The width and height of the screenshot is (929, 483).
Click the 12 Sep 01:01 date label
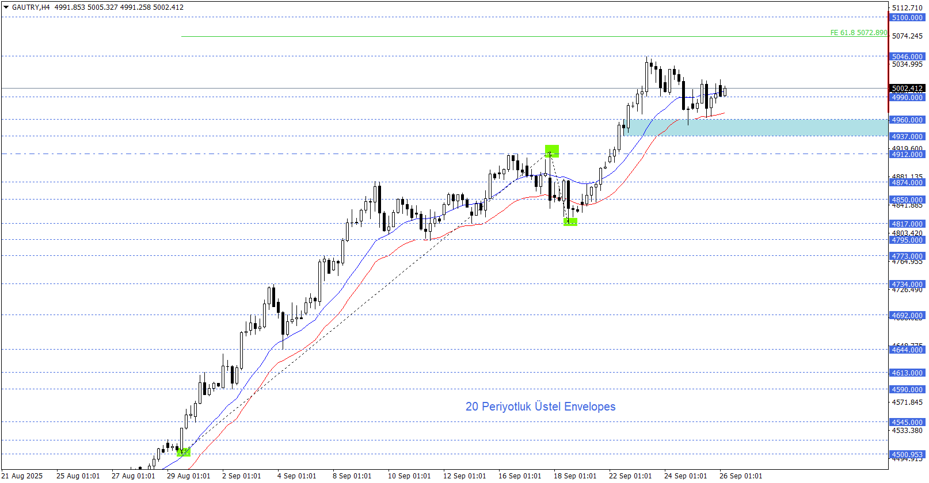464,476
